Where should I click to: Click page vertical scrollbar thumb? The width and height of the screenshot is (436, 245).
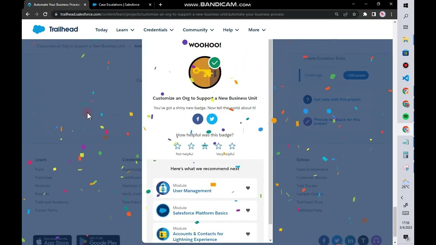395,221
